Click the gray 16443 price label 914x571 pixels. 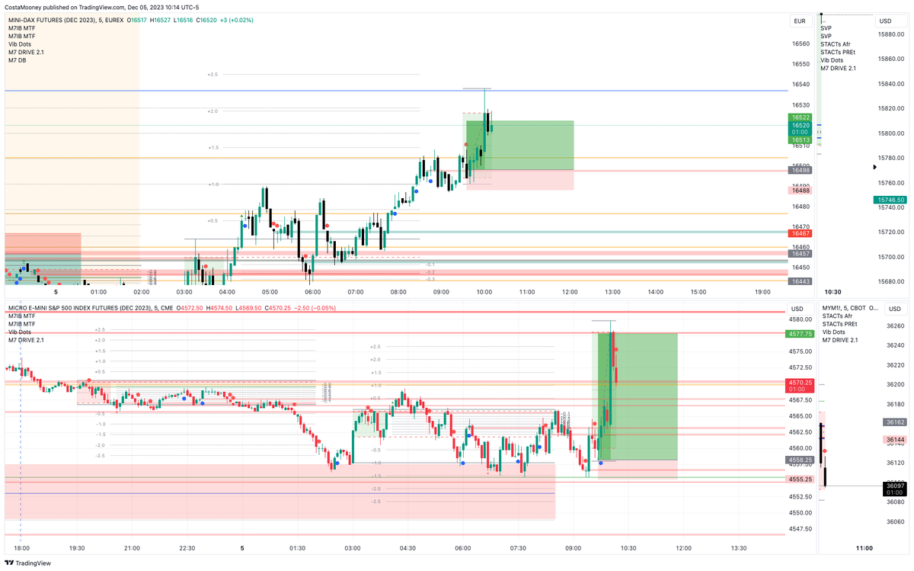pos(801,281)
